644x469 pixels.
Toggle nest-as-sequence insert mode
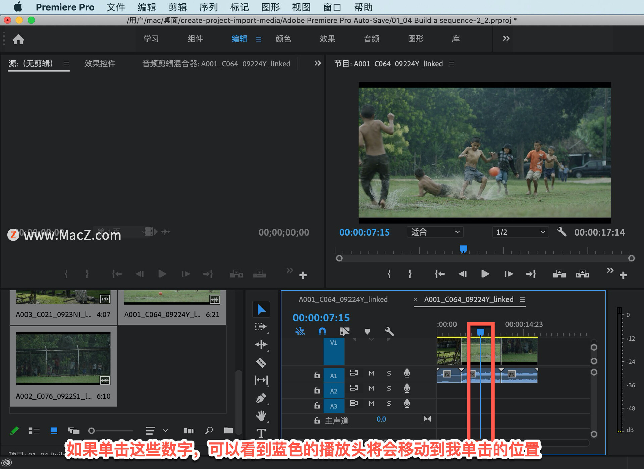[x=300, y=332]
